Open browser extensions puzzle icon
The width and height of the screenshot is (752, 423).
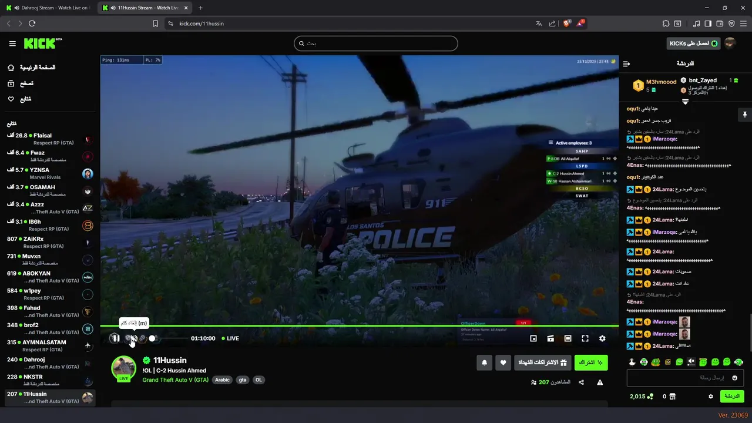pyautogui.click(x=666, y=23)
